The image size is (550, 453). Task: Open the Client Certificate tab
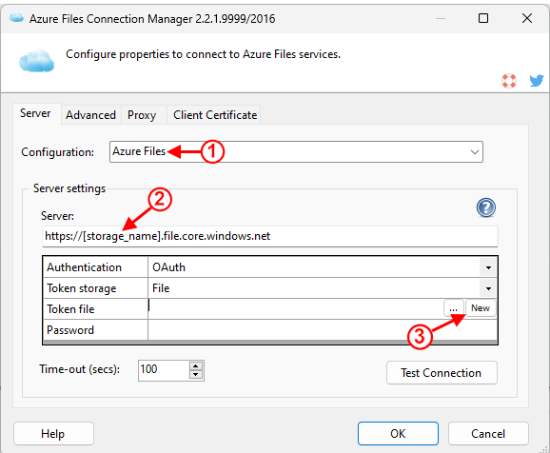point(215,115)
